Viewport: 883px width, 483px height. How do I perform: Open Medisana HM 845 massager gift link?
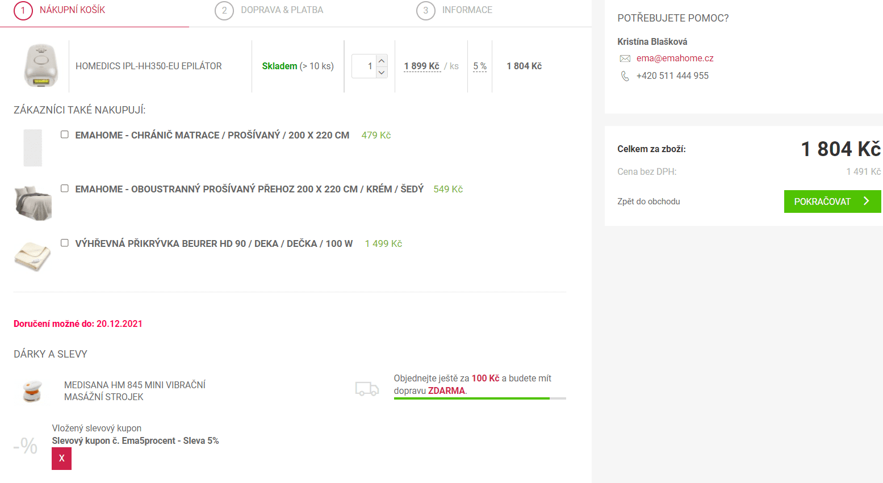[x=135, y=390]
